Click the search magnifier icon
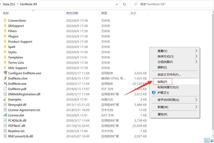 (135, 4)
